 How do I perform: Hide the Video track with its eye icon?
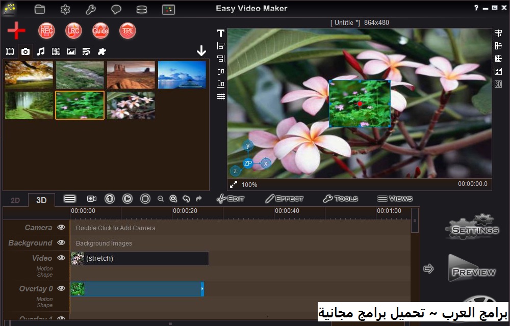[61, 258]
